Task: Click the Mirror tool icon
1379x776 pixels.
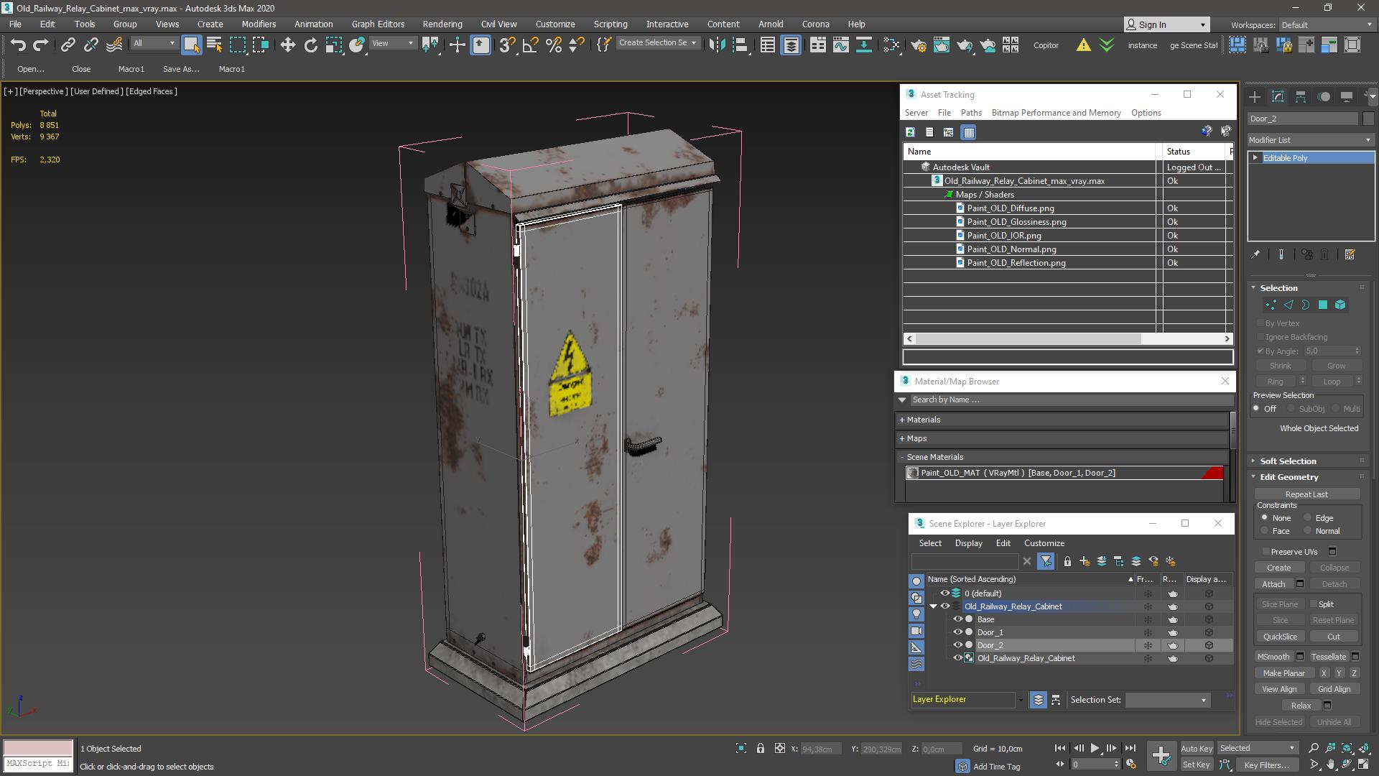Action: tap(716, 45)
